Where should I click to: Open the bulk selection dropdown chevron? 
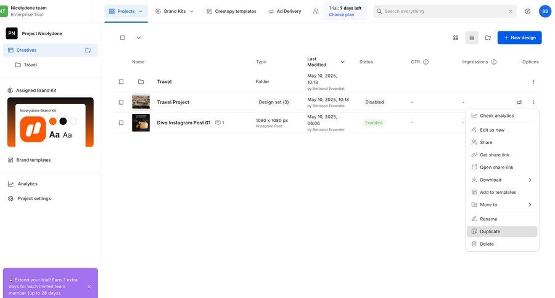click(x=139, y=38)
